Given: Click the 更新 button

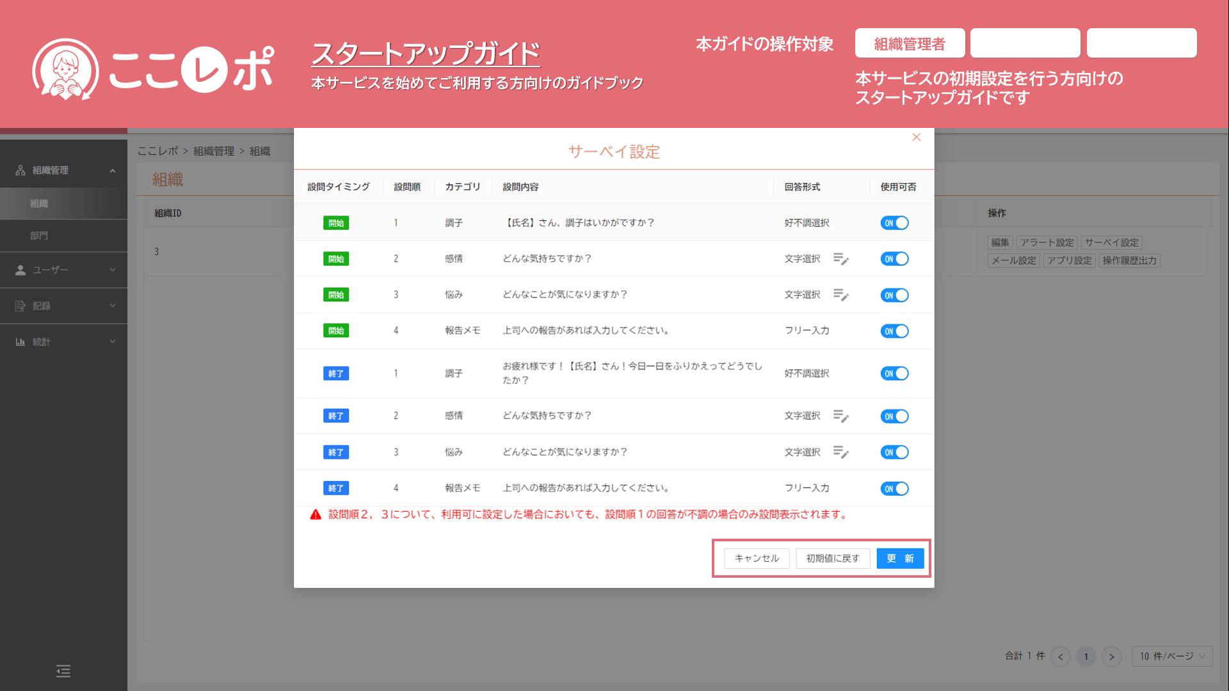Looking at the screenshot, I should pyautogui.click(x=900, y=559).
